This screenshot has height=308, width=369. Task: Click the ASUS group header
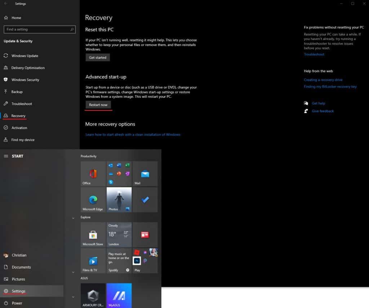(84, 278)
